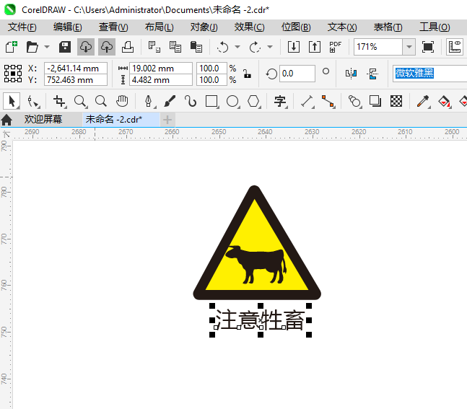The height and width of the screenshot is (409, 467).
Task: Save the document with the floppy icon
Action: pyautogui.click(x=65, y=47)
